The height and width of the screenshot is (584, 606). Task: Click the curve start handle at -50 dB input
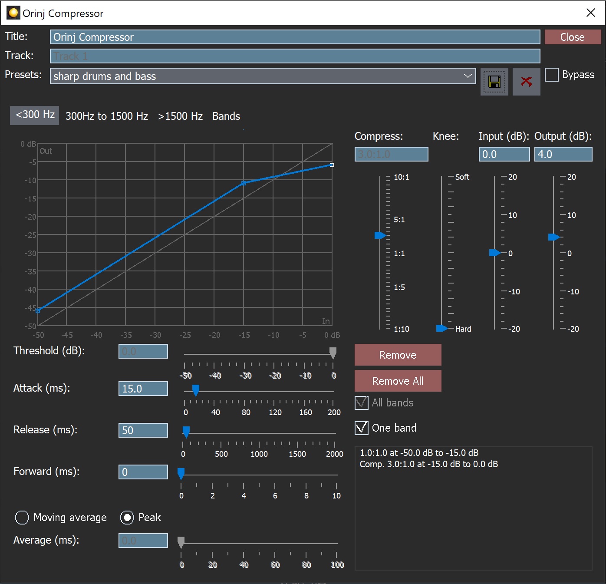pos(38,310)
